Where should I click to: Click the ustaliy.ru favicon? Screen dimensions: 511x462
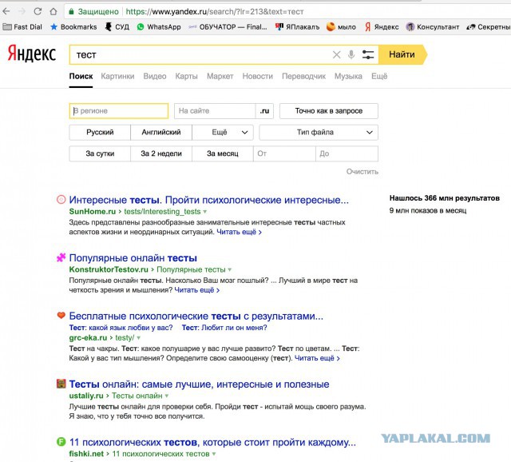61,384
